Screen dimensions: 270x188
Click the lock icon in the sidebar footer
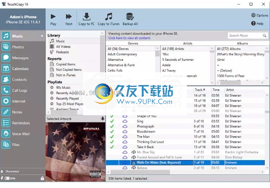(x=42, y=178)
